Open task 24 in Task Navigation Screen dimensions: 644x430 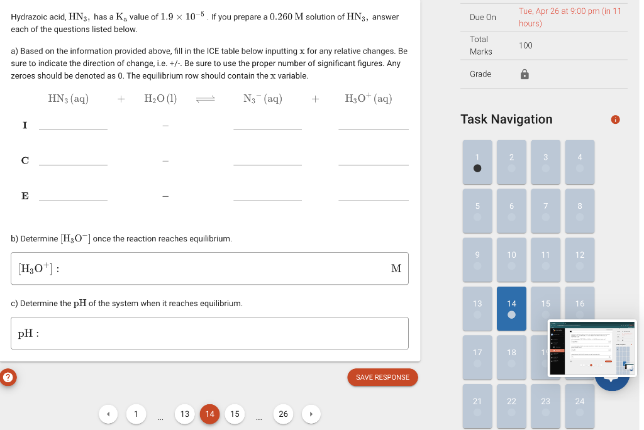click(579, 407)
